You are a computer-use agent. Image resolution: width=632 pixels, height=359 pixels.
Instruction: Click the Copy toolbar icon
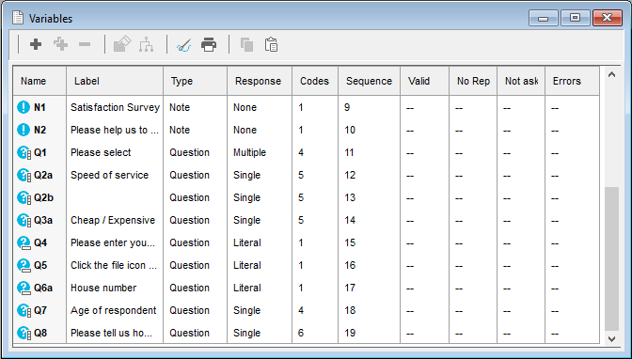246,44
